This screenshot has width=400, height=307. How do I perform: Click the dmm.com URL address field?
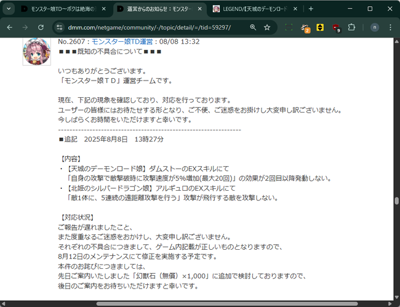tap(150, 27)
